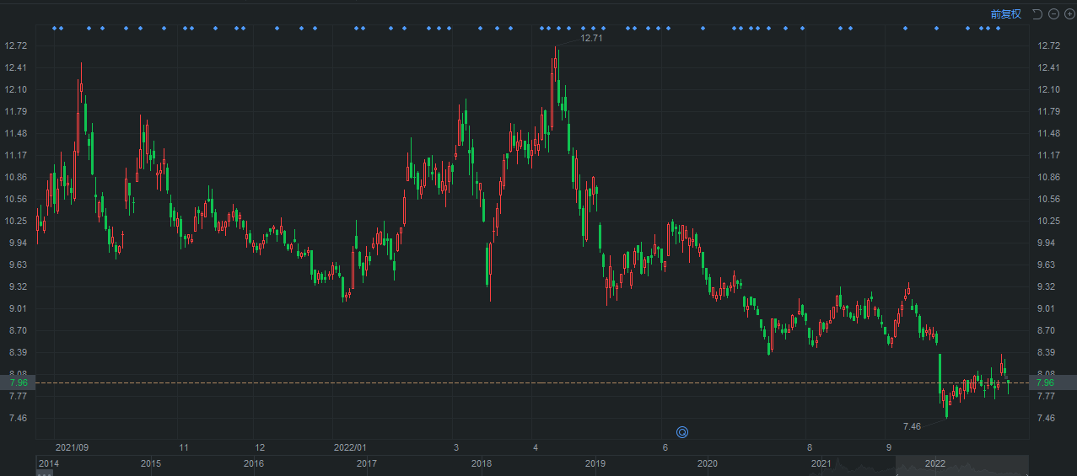Open the 前复权 price adjustment dropdown

1005,13
